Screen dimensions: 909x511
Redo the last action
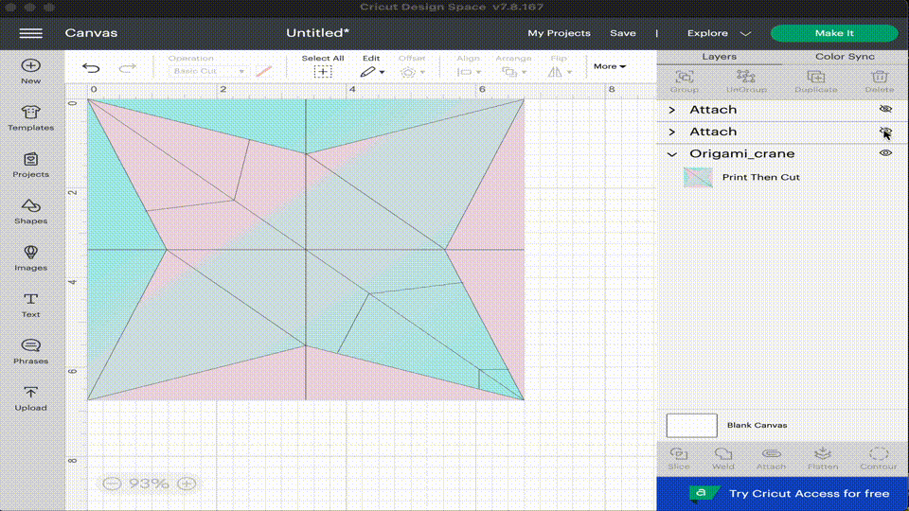pos(127,68)
